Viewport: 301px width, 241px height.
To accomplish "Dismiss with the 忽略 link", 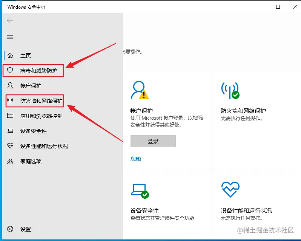I will click(136, 159).
